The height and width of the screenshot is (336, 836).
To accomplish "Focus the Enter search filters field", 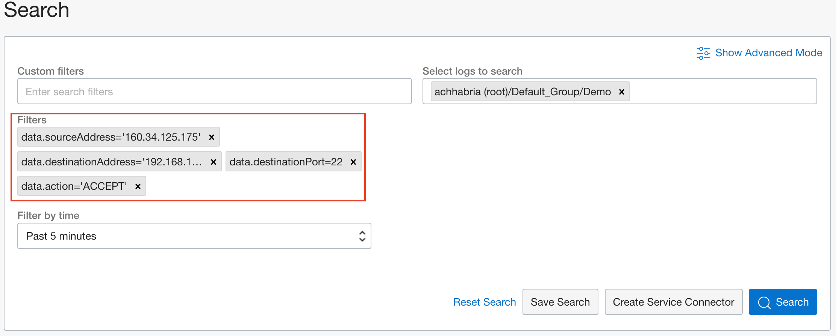I will coord(214,91).
